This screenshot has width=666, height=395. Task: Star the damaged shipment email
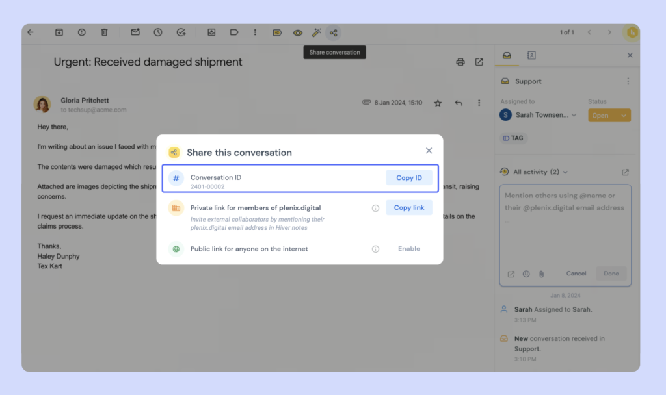point(438,103)
